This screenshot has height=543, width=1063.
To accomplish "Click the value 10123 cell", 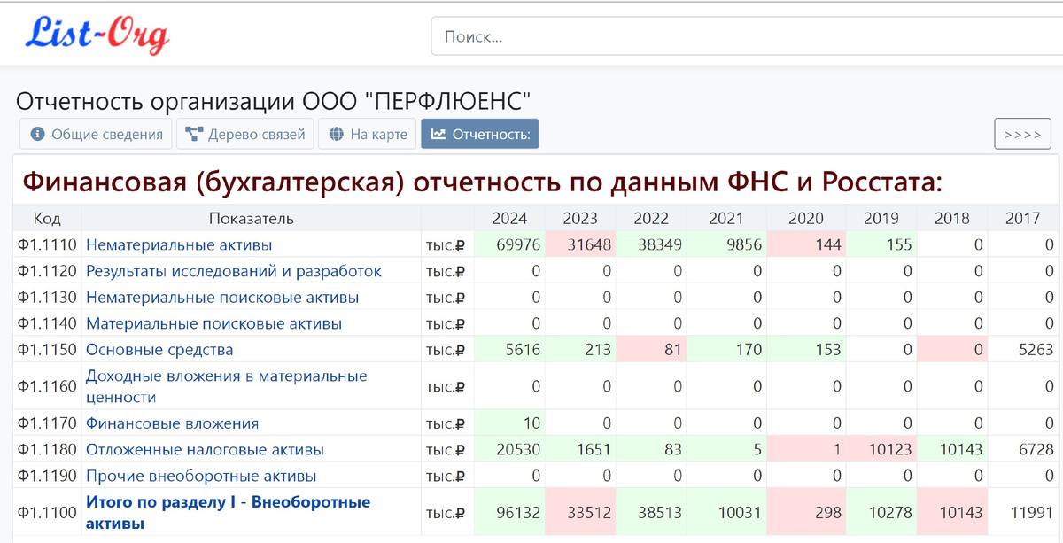I will [881, 449].
